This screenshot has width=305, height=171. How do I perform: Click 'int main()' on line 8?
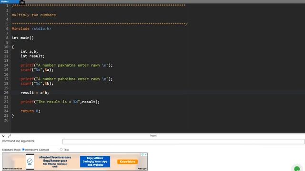coord(23,38)
